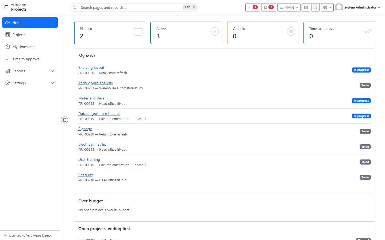Click the "Open projects, ending first" heading
Image resolution: width=385 pixels, height=240 pixels.
(x=104, y=229)
